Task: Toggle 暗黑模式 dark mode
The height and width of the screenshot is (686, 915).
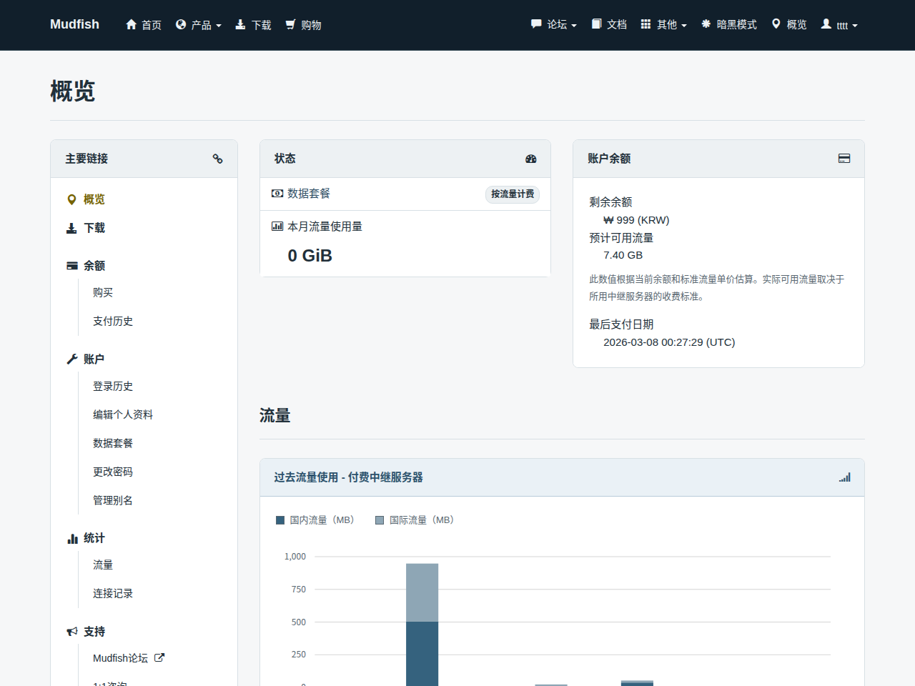Action: coord(729,24)
